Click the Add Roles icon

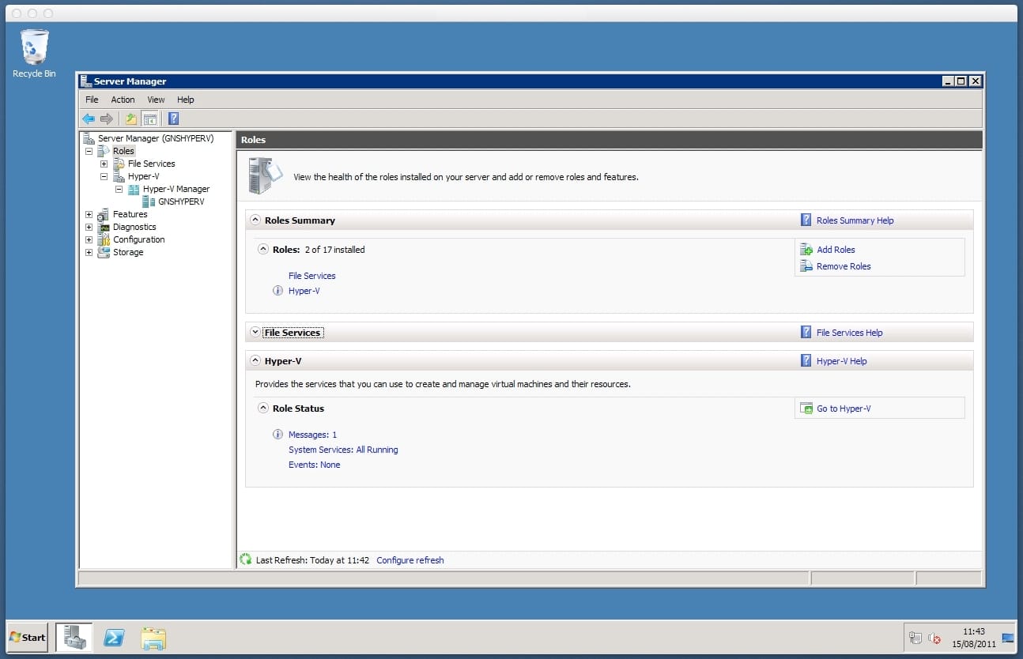806,250
